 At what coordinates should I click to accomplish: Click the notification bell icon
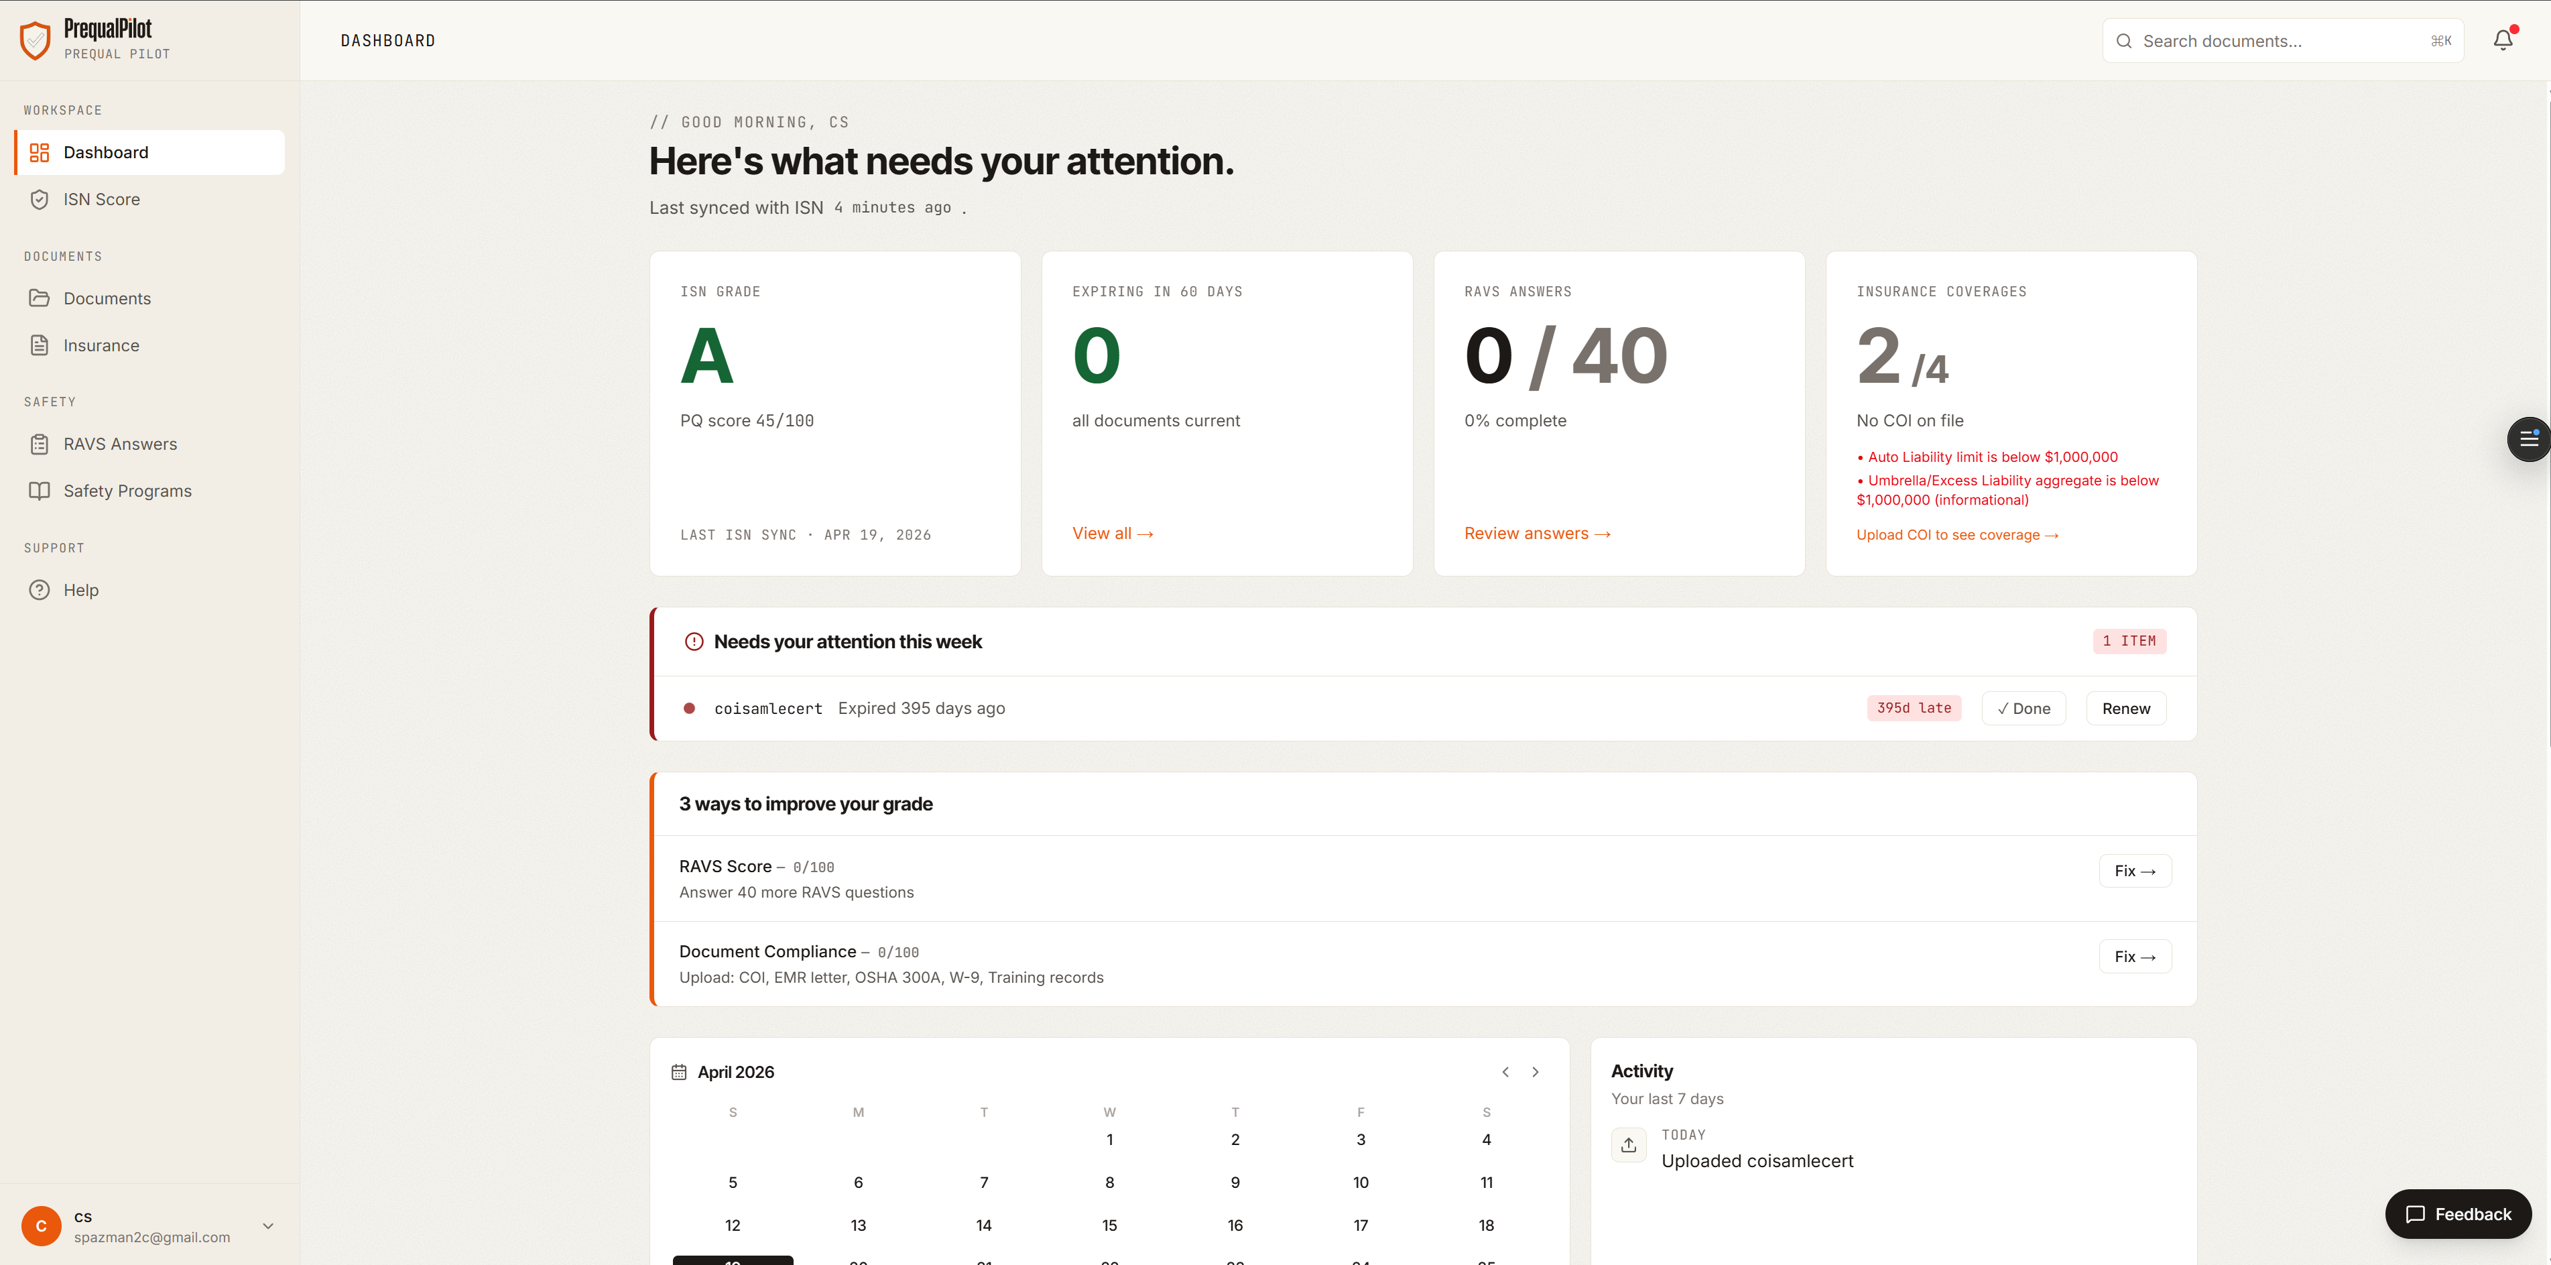2503,41
